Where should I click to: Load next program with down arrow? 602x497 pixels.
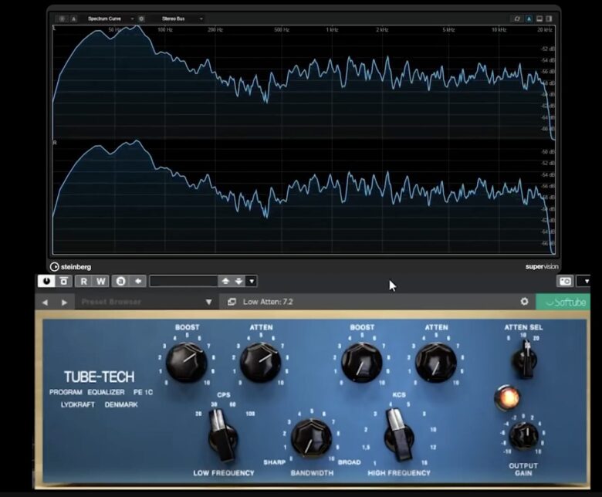coord(238,282)
